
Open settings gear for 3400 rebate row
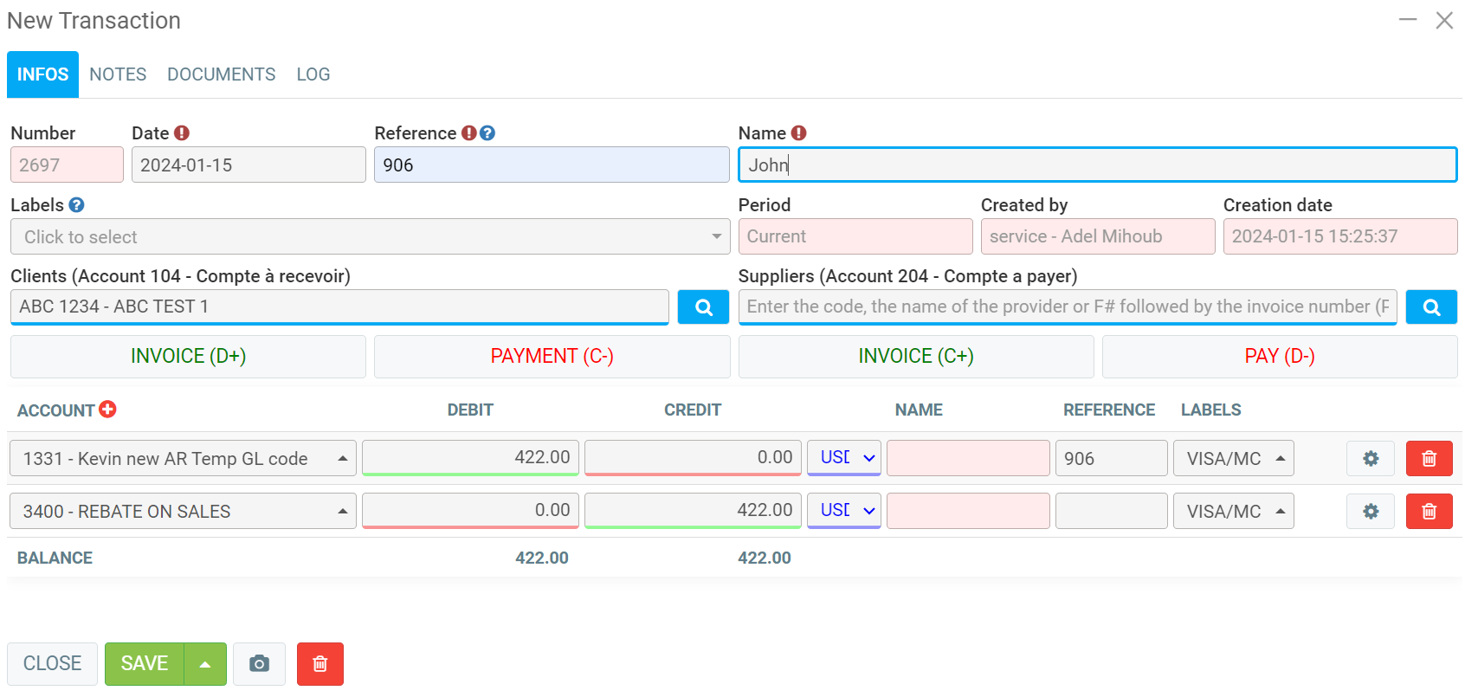(1370, 512)
